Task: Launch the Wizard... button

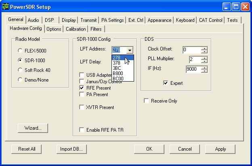Action: [x=33, y=128]
